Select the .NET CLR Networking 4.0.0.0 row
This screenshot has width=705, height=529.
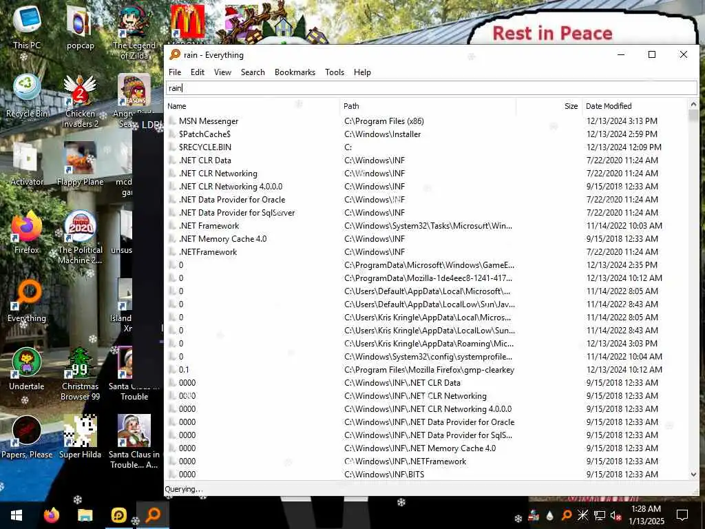[426, 186]
